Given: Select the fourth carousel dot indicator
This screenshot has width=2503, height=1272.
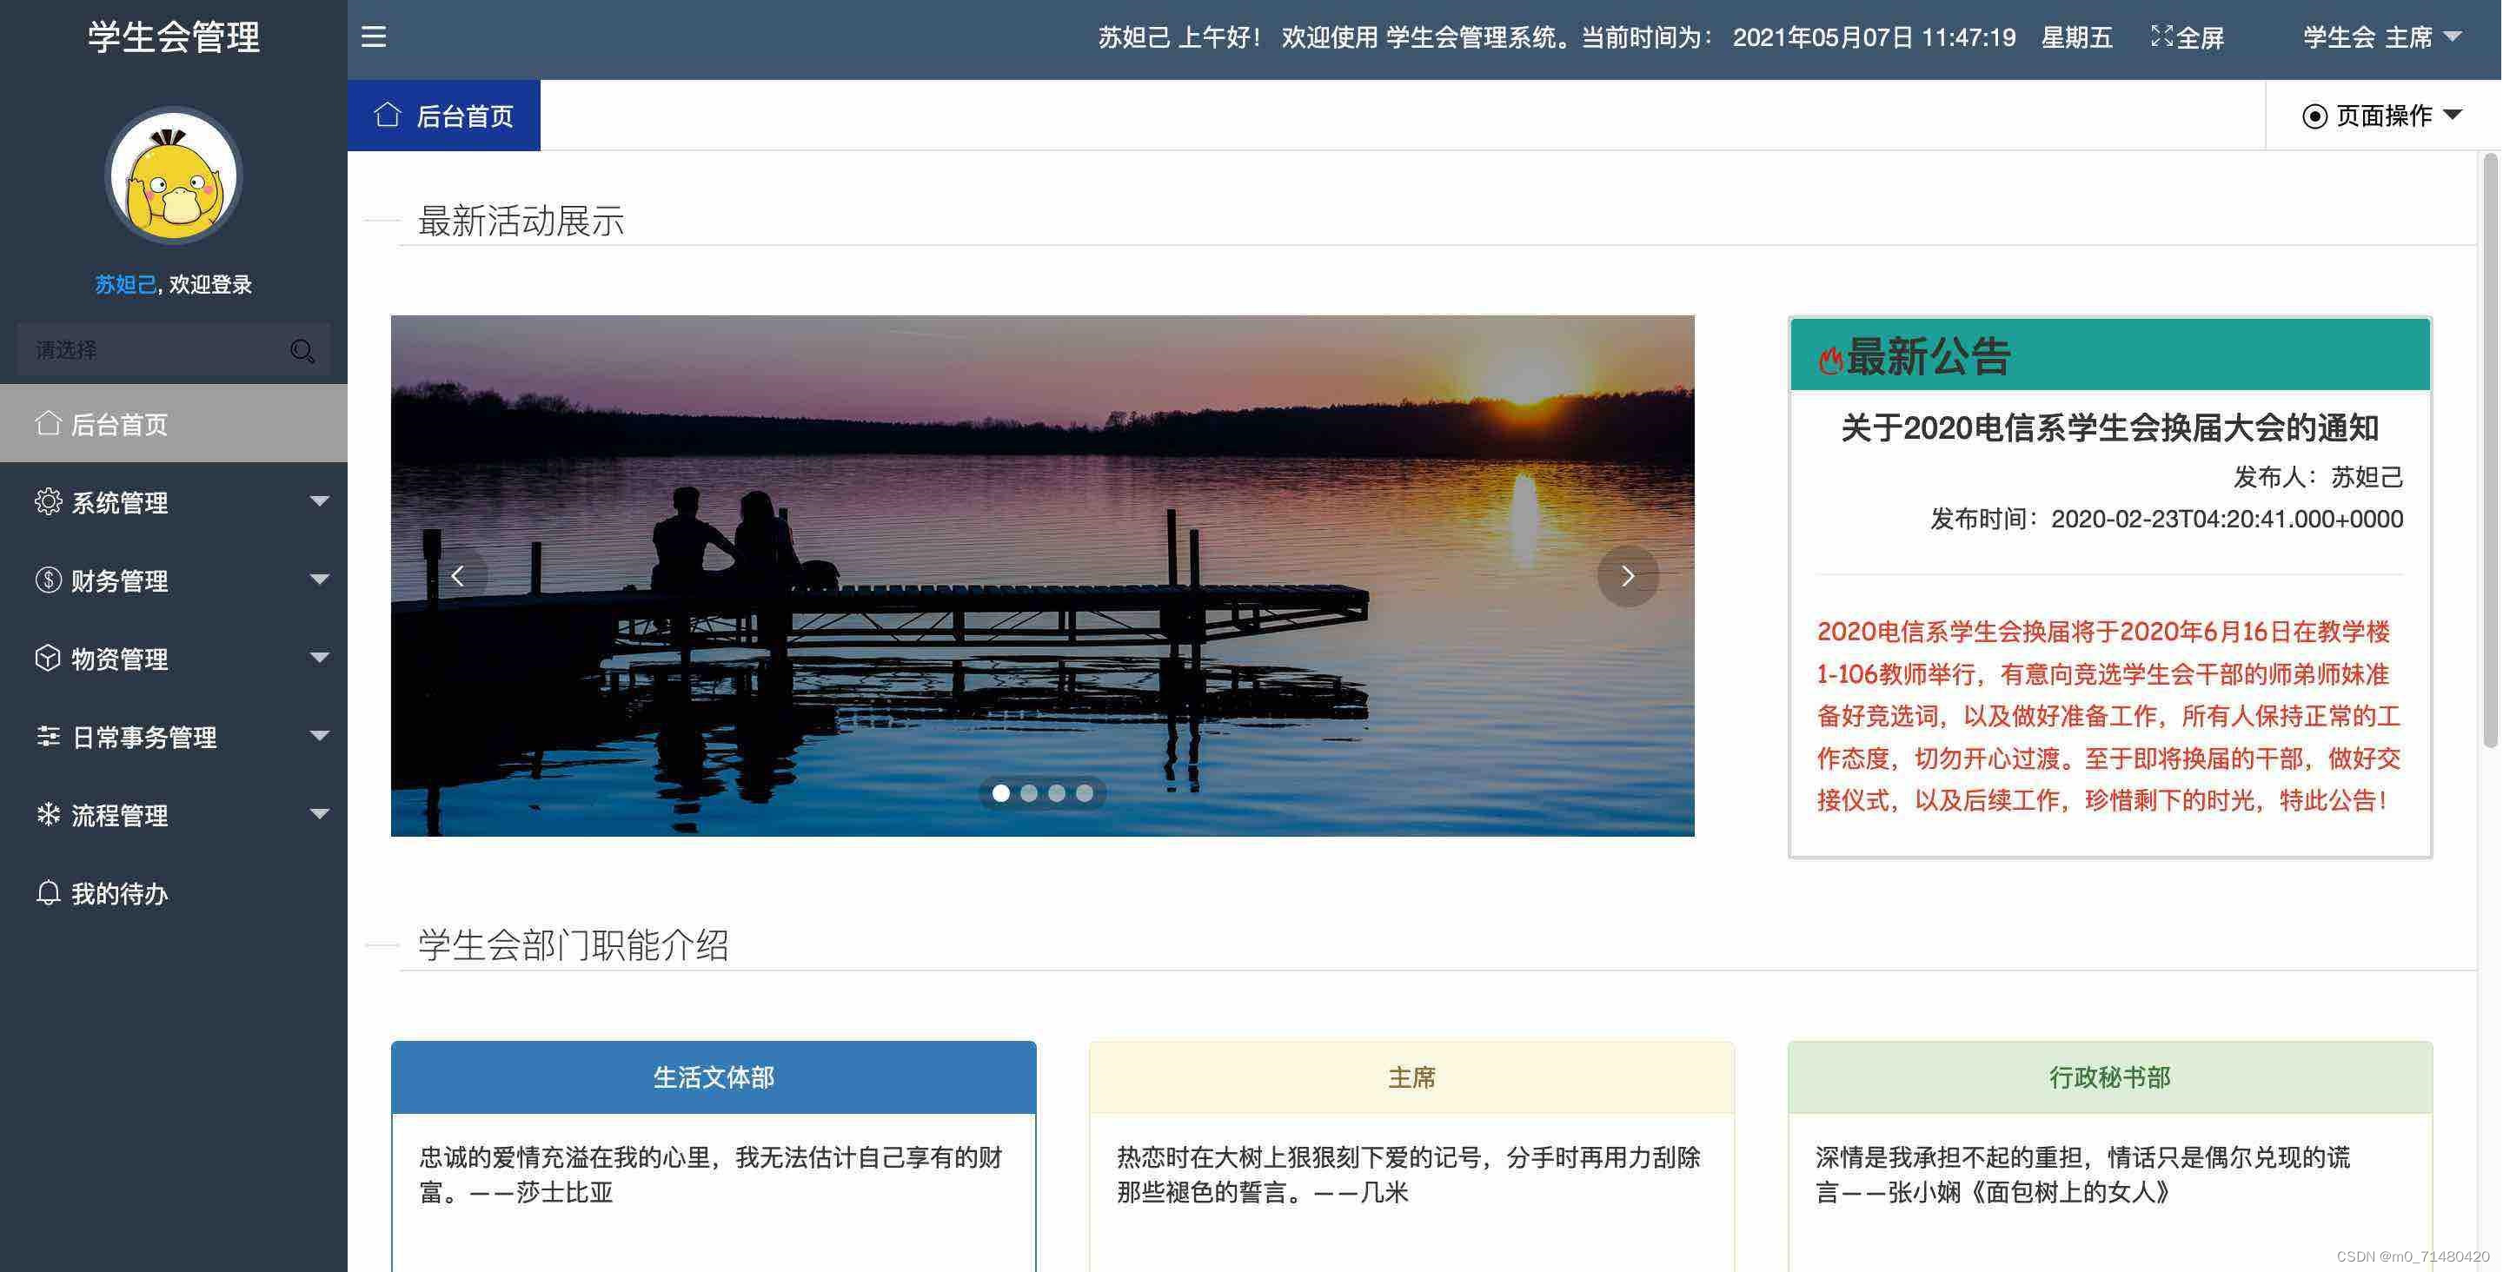Looking at the screenshot, I should point(1084,793).
